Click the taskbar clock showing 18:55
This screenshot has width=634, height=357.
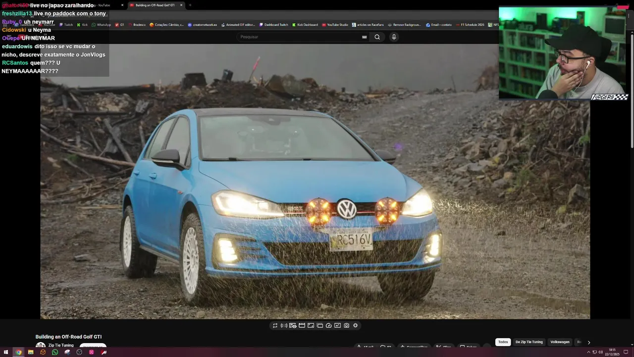612,352
